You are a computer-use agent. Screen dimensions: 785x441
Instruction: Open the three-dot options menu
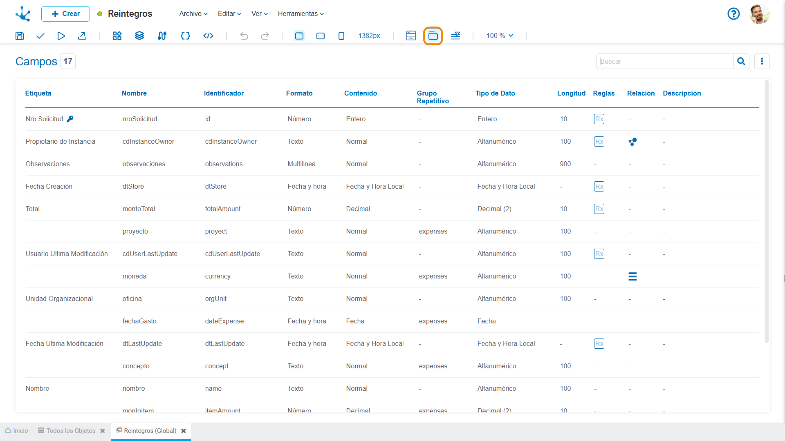[762, 61]
